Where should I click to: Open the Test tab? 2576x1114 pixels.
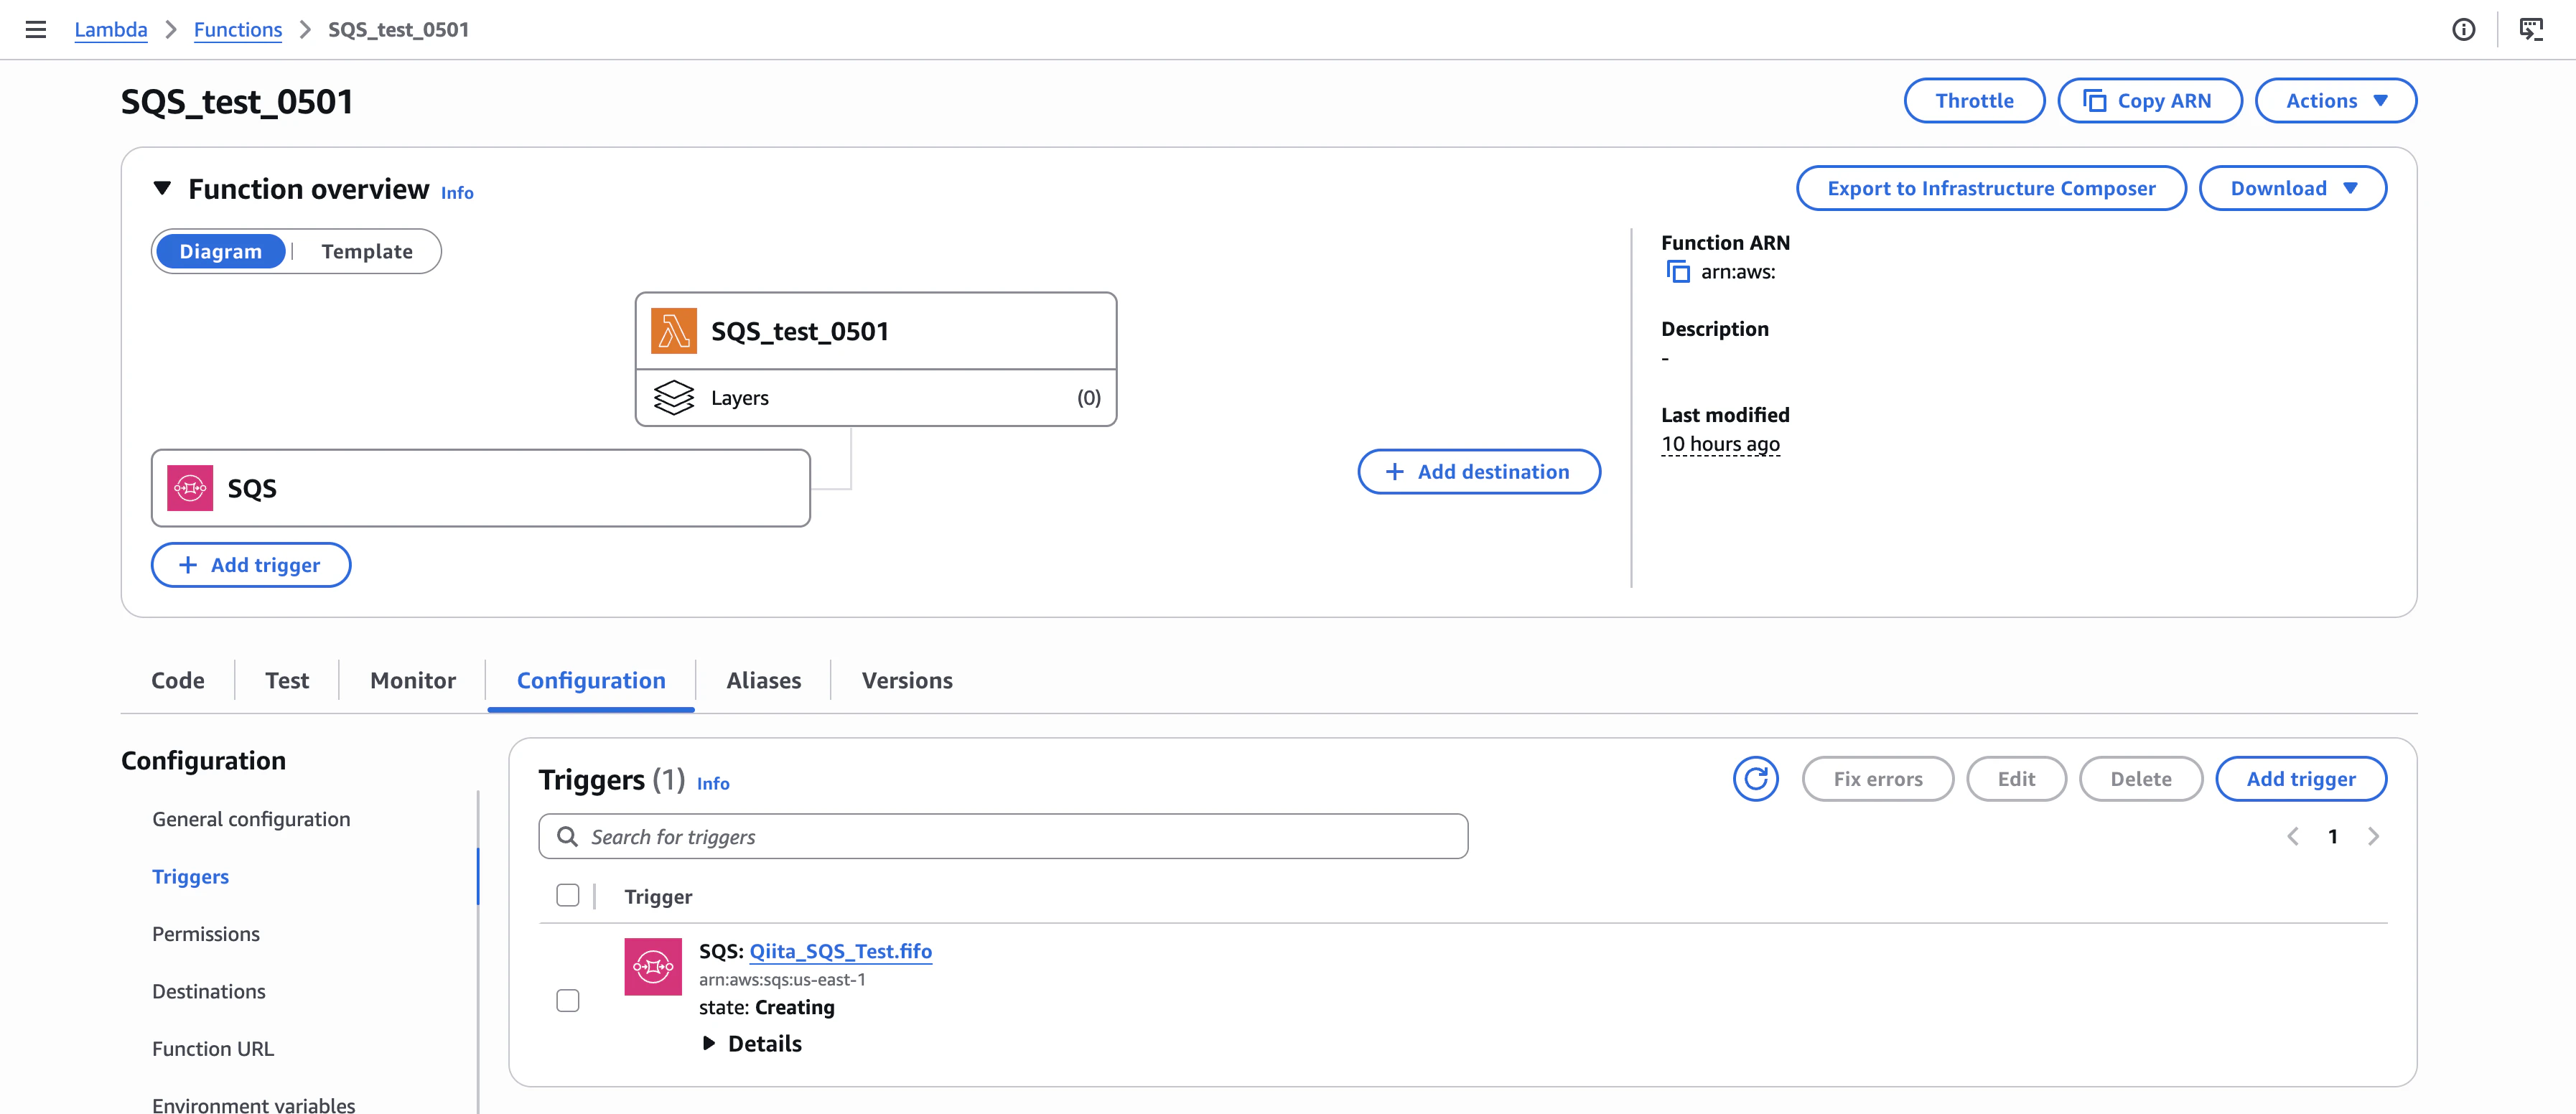click(x=287, y=680)
